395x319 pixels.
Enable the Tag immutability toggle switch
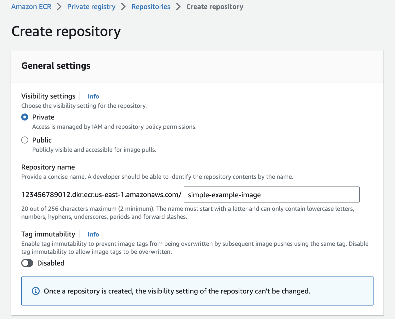[x=27, y=263]
